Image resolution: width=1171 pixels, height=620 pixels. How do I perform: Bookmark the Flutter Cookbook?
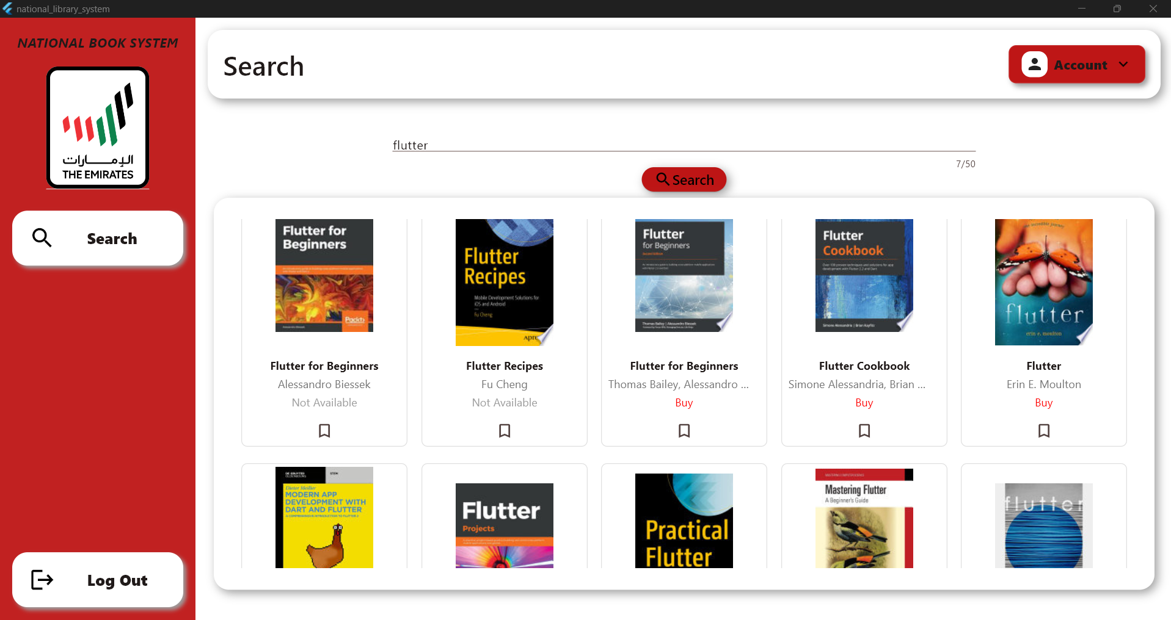(864, 431)
